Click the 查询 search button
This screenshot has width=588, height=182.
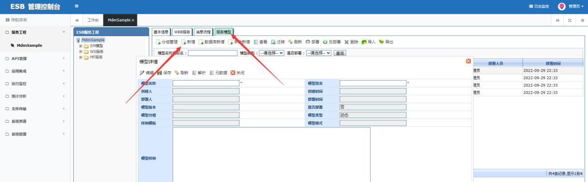coord(340,53)
